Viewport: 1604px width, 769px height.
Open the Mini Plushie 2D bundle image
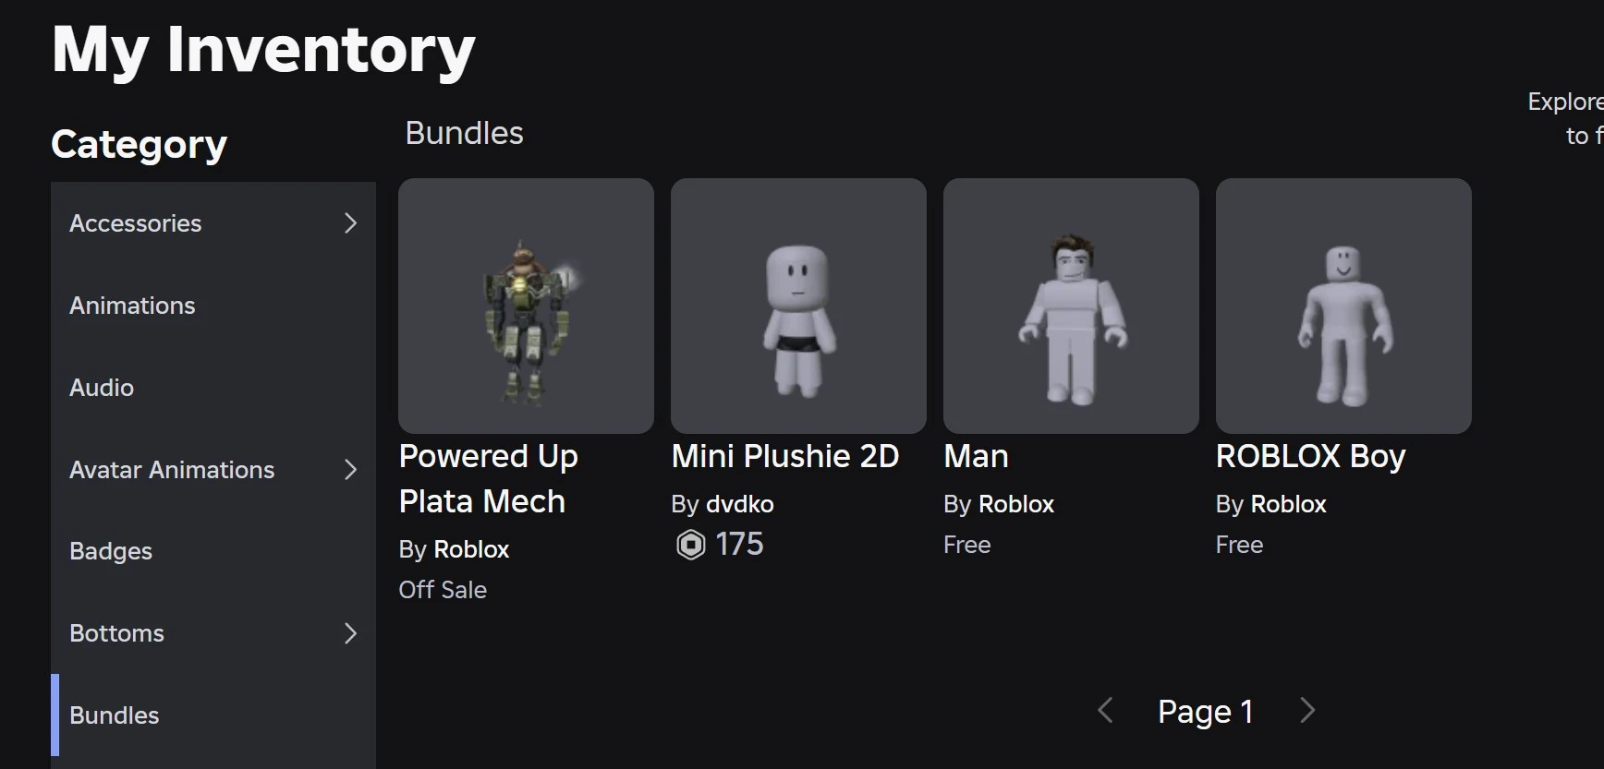tap(798, 306)
